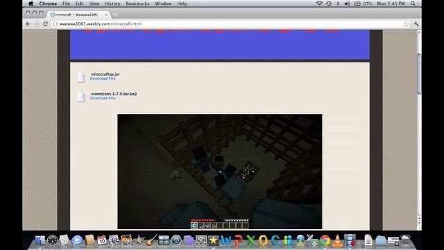Launch Microsoft Excel from the dock
This screenshot has width=444, height=250.
click(250, 240)
